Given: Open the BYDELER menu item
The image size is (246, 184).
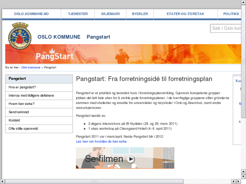Looking at the screenshot, I should click(x=140, y=14).
